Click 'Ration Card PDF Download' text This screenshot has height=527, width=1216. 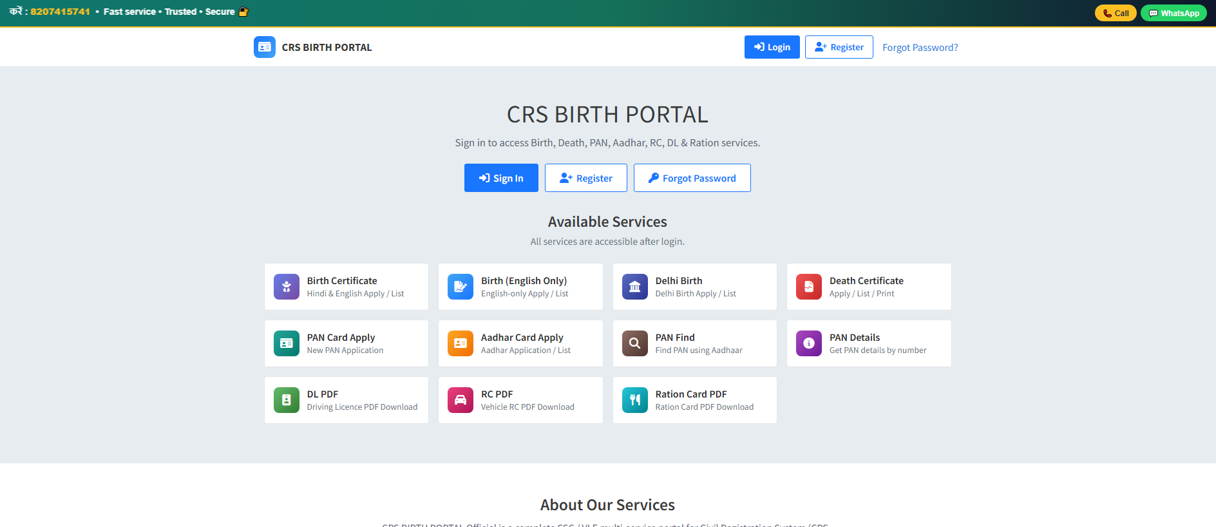tap(705, 407)
